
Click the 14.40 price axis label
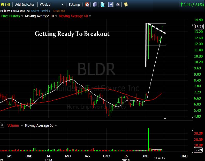[198, 20]
